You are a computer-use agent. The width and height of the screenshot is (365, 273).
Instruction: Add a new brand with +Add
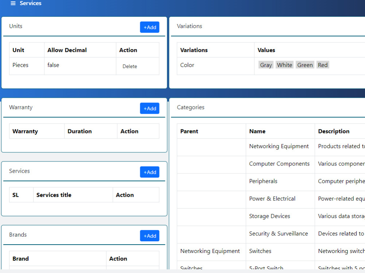tap(149, 236)
